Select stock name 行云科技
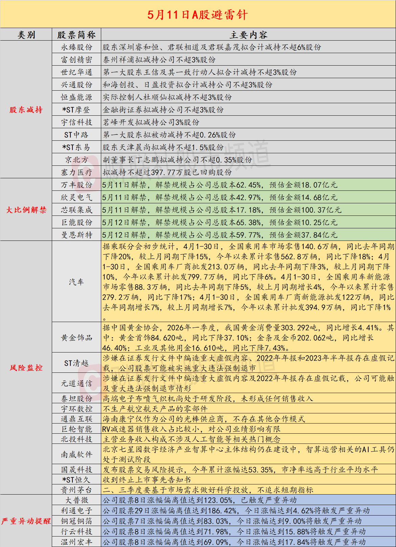The width and height of the screenshot is (396, 547). point(76,532)
